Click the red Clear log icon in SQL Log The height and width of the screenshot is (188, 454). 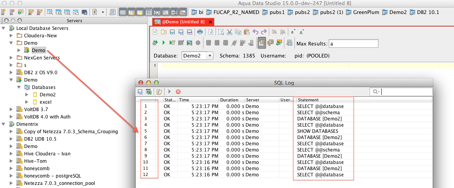[x=178, y=92]
